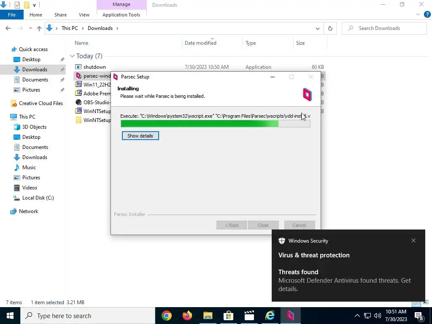The image size is (432, 324).
Task: Open Movies & TV clapperboard taskbar icon
Action: (x=249, y=316)
